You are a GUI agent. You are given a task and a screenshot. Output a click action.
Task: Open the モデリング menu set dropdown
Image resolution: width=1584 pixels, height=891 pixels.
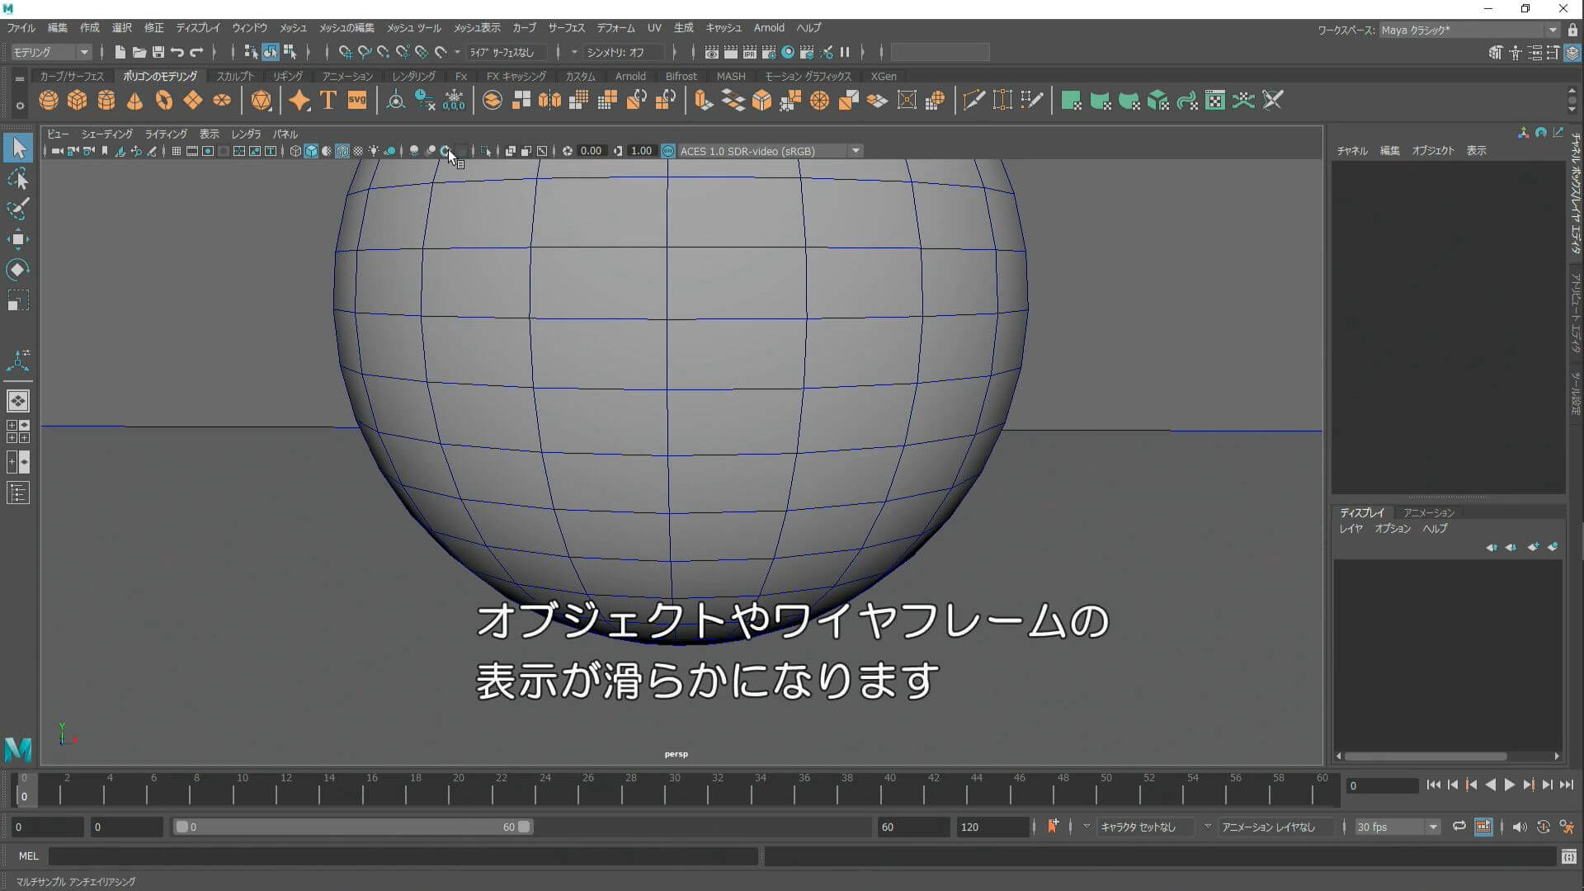[51, 52]
